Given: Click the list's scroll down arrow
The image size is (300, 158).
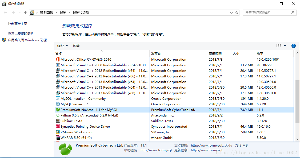Looking at the screenshot, I should tap(298, 139).
